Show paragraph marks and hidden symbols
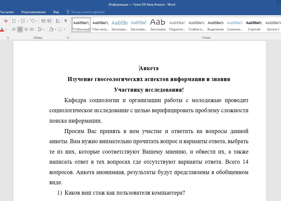Viewport: 281px width, 201px height. 66,21
